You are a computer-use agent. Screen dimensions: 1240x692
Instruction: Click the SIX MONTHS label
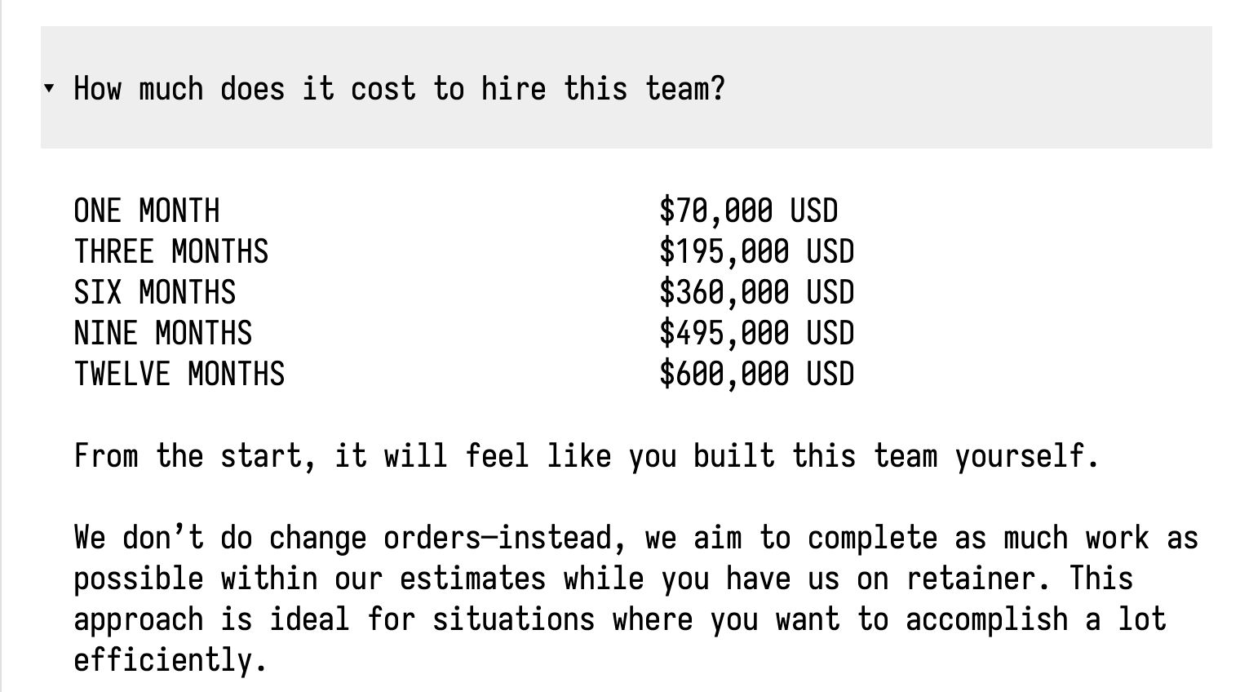click(155, 292)
